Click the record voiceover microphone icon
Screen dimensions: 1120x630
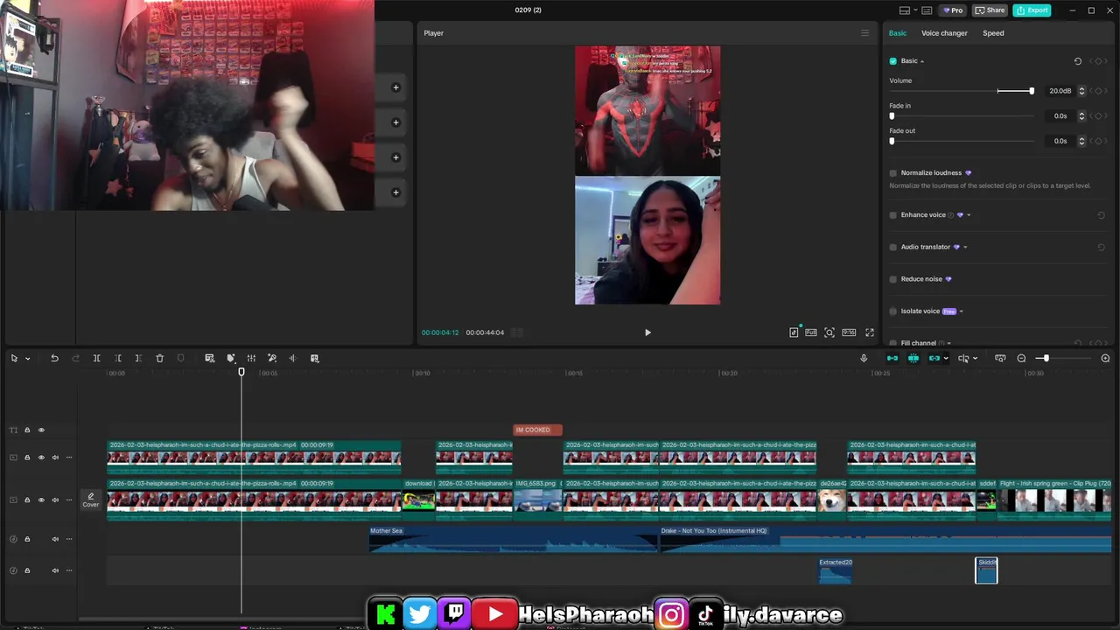[864, 358]
